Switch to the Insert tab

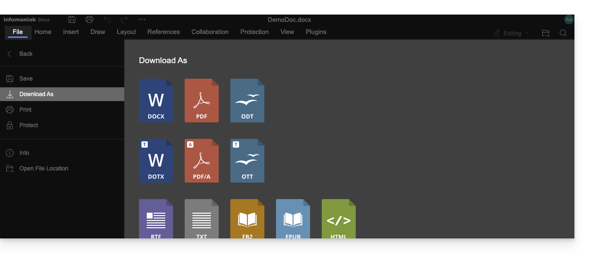coord(71,32)
